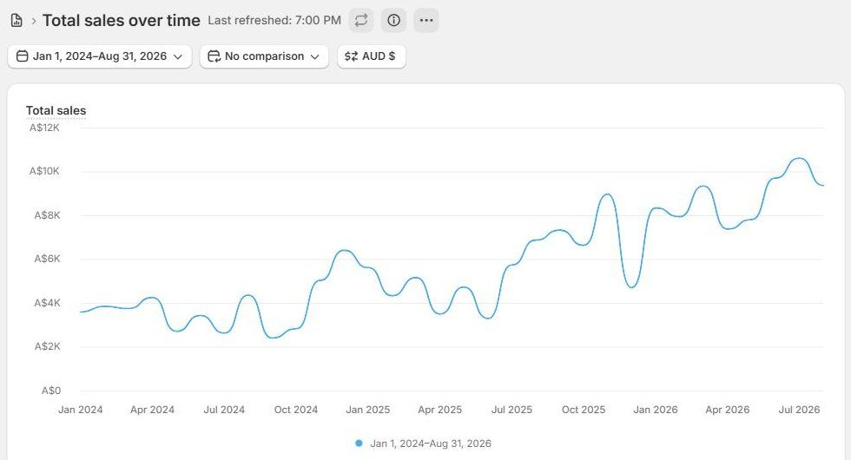Image resolution: width=851 pixels, height=460 pixels.
Task: Click the A$10K axis label
Action: point(44,172)
